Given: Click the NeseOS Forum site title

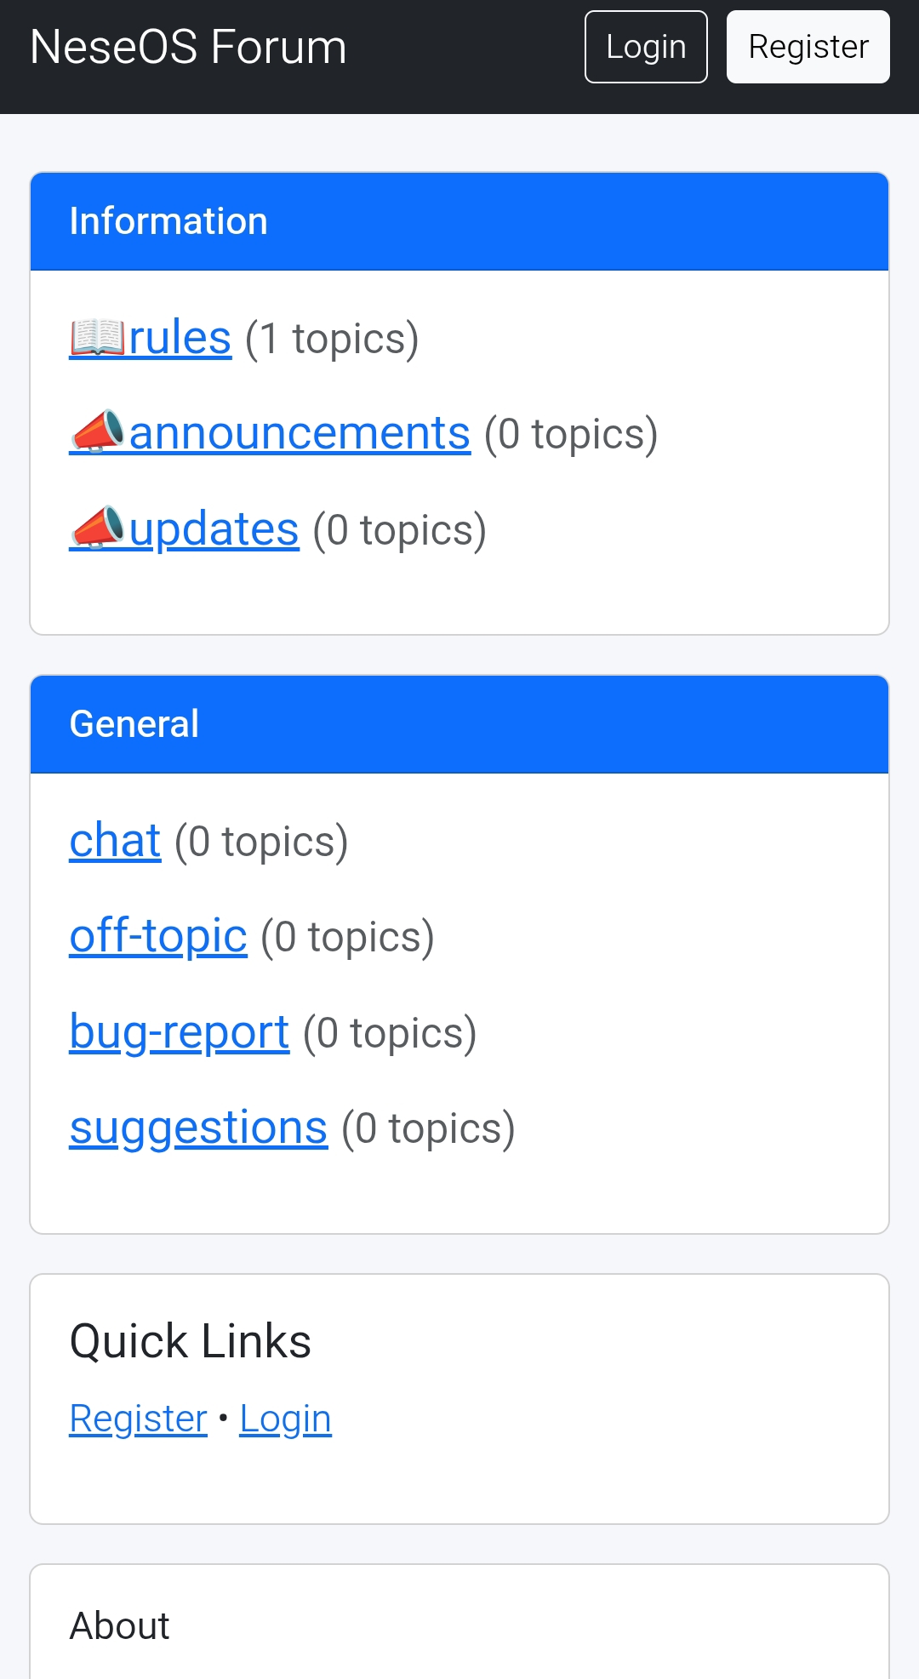Looking at the screenshot, I should point(188,47).
